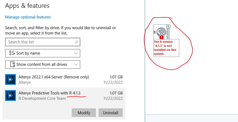Open Manage optional features link
Viewport: 238px width, 122px height.
click(x=28, y=17)
